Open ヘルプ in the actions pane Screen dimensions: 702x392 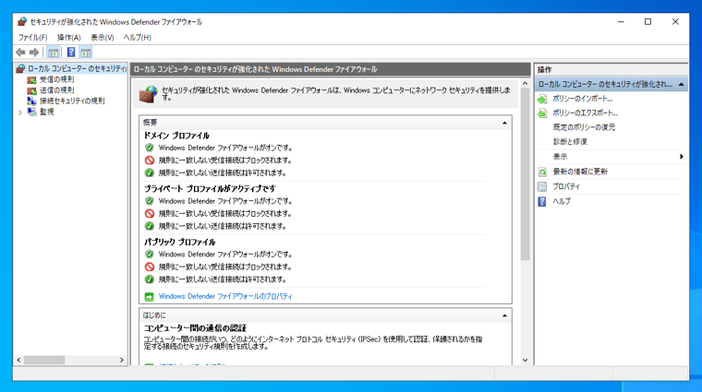tap(562, 202)
